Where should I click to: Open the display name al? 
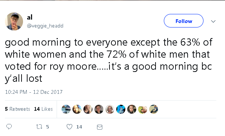(x=30, y=17)
